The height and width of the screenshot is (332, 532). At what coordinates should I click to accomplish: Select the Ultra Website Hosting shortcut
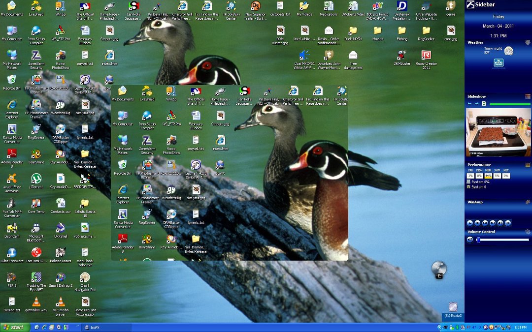[x=427, y=6]
